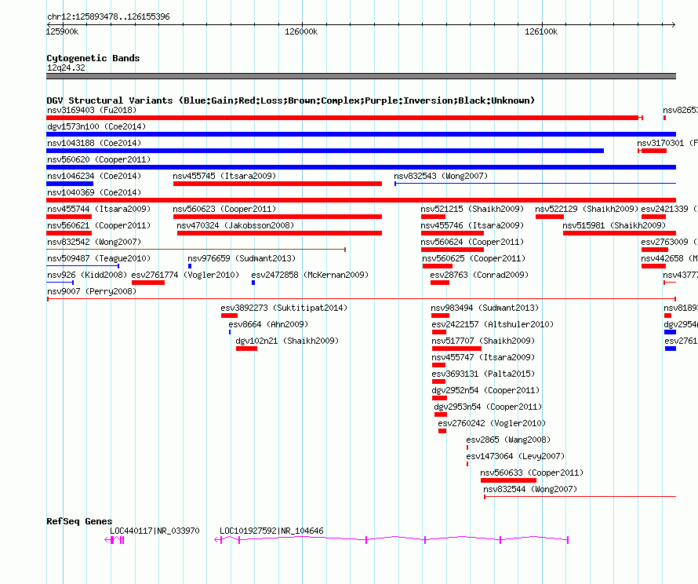Select nsv470324 (Jakobsson2008) variant

coord(235,225)
